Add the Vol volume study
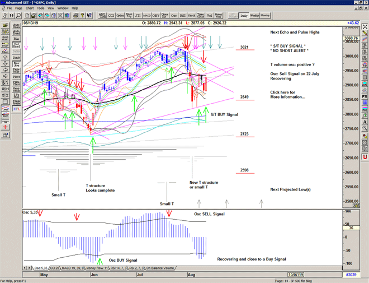This screenshot has width=369, height=283. tap(210, 16)
